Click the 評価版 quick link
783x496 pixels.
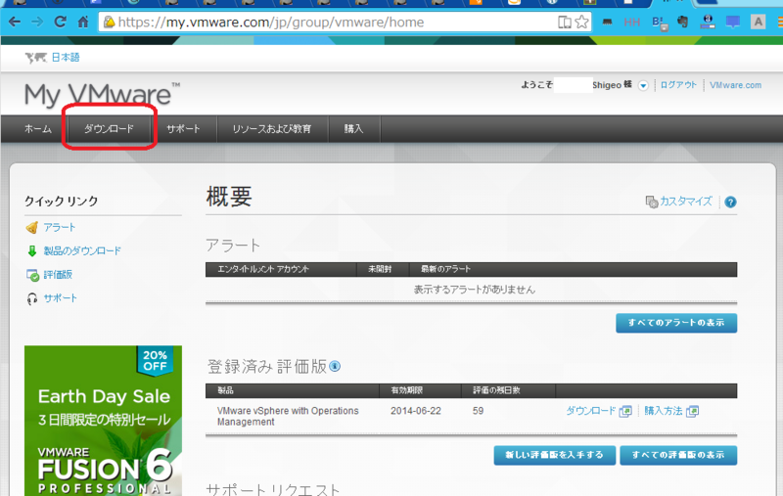tap(58, 275)
